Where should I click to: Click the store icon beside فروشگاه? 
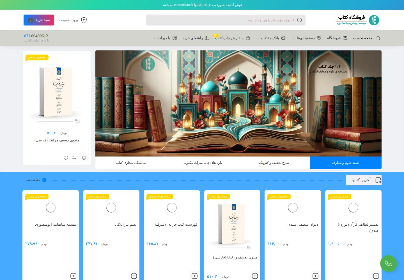[345, 38]
